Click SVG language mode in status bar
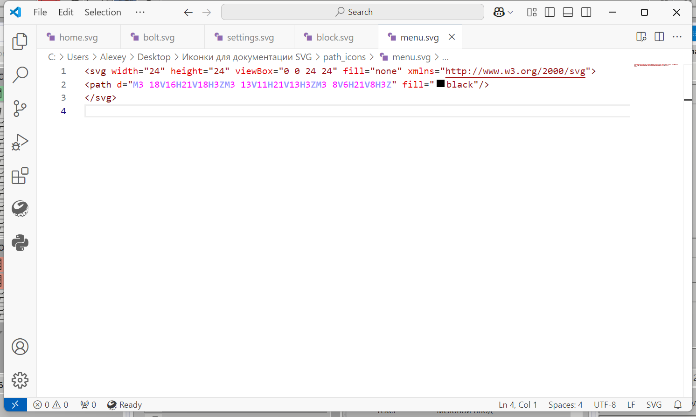Screen dimensions: 696x417 pos(654,405)
